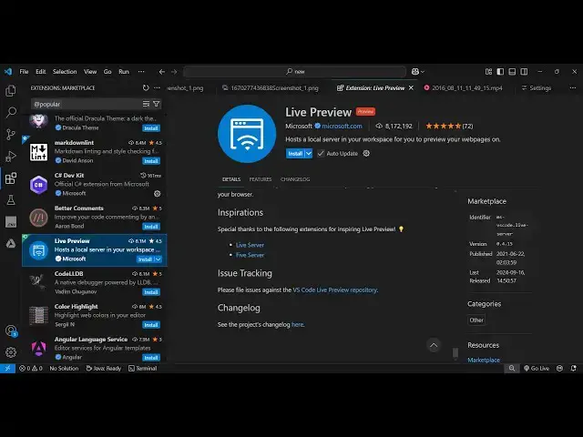Open the filter extensions funnel

click(x=156, y=104)
